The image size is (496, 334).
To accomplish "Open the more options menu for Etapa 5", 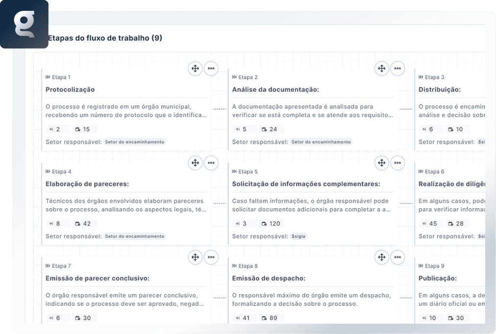I will tap(397, 163).
